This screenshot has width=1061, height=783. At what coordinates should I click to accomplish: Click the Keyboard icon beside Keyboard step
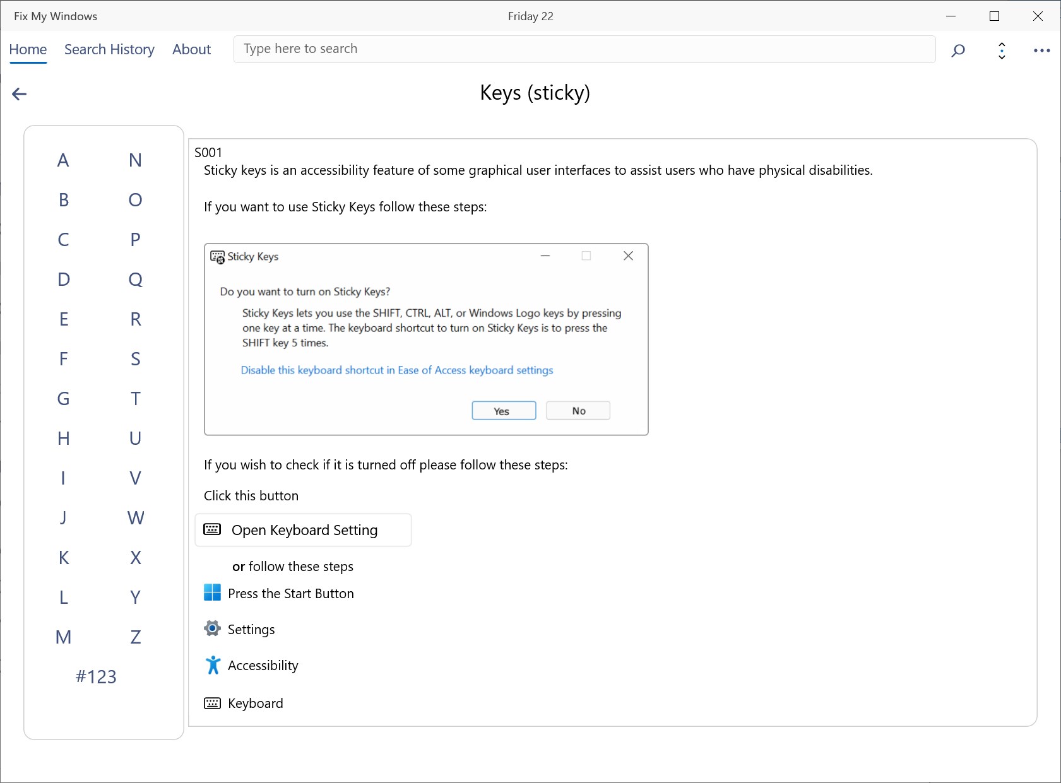(213, 703)
